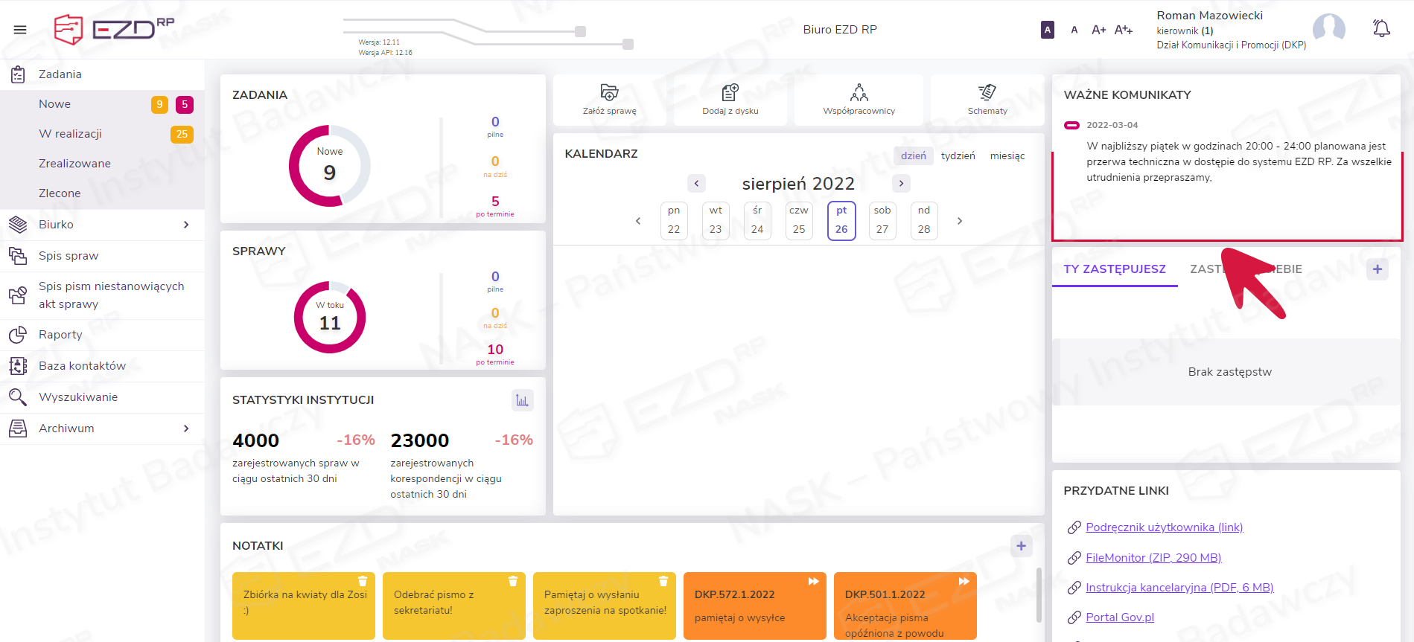Add a new note with plus button
The width and height of the screenshot is (1414, 642).
[x=1021, y=546]
